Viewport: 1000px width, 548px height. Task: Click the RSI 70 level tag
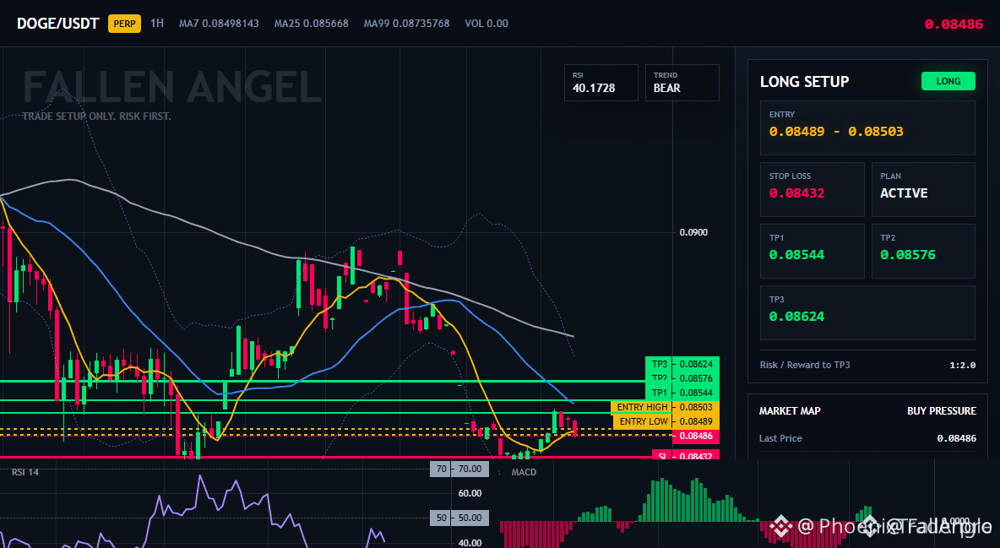[459, 469]
